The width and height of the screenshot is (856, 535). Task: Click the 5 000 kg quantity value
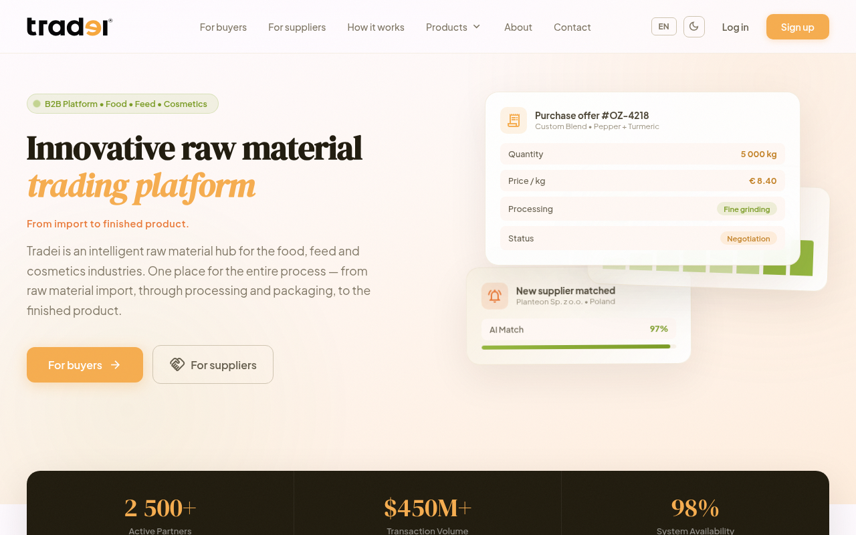[759, 154]
